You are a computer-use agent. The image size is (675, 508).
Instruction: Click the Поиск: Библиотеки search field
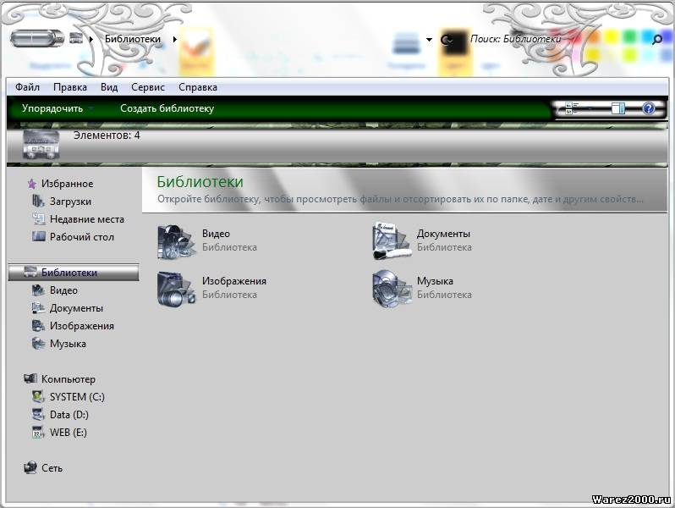[541, 39]
